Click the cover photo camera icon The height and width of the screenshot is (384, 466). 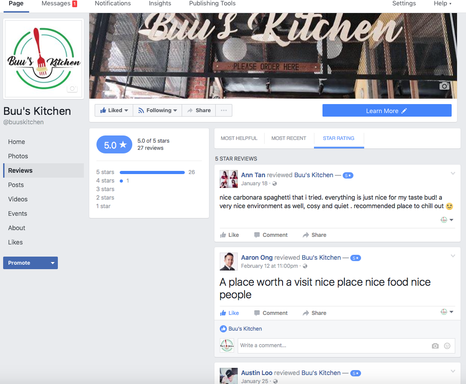click(444, 86)
